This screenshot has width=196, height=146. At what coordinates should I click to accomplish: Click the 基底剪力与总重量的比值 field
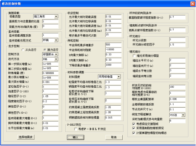(x=50, y=22)
